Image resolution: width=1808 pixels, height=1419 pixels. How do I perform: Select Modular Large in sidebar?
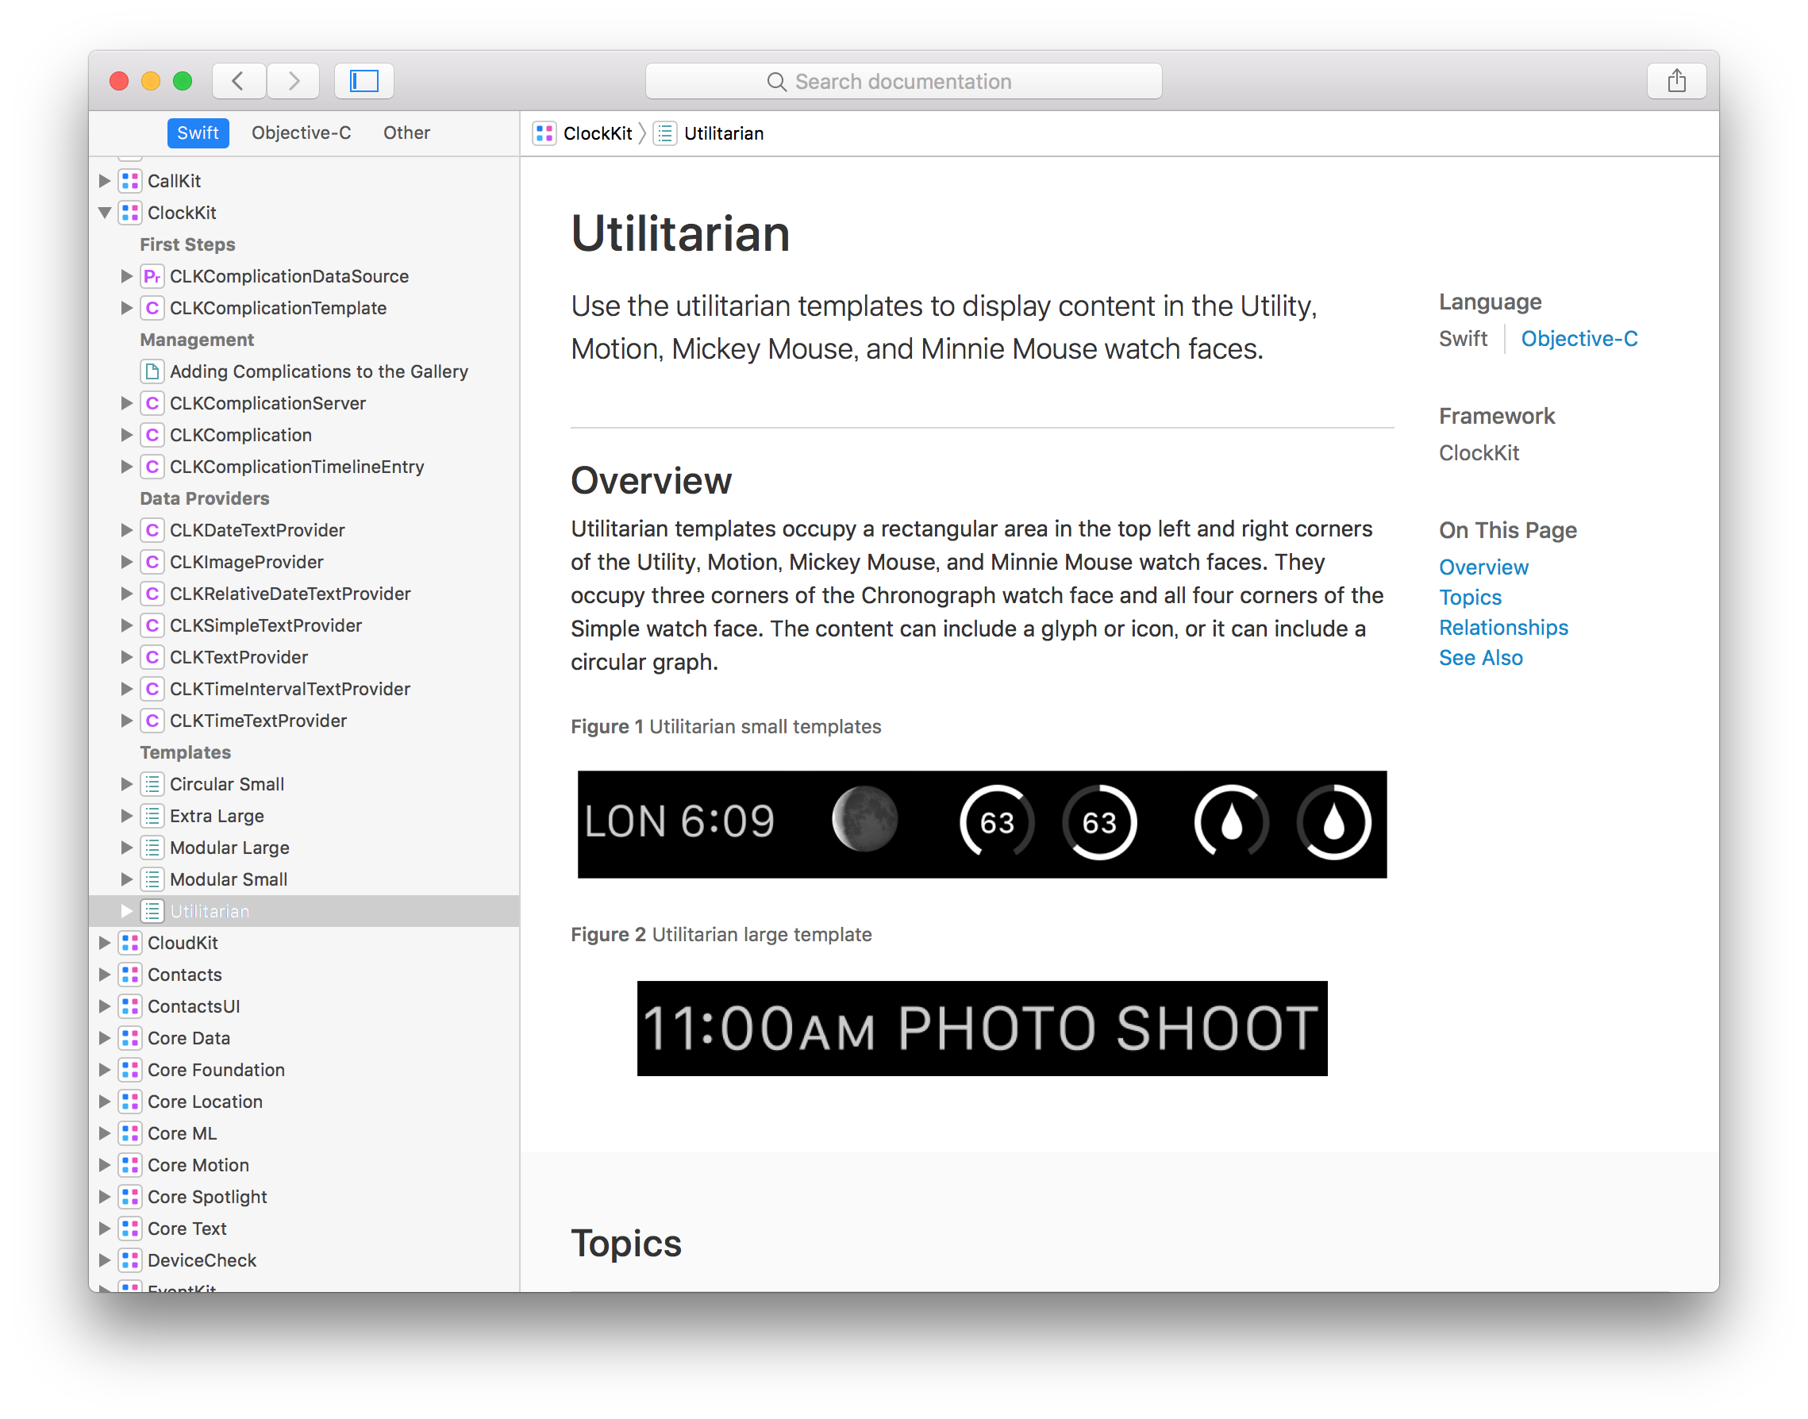coord(229,848)
